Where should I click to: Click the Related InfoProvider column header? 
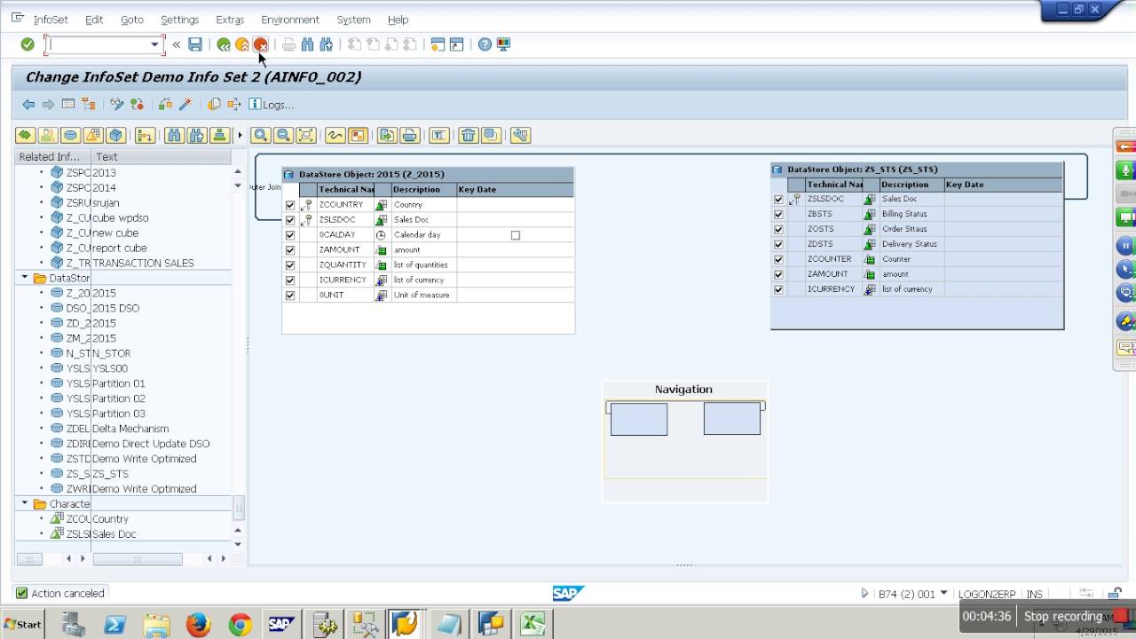point(54,156)
